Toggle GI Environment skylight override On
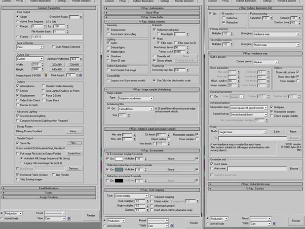The height and width of the screenshot is (229, 305). click(x=108, y=158)
